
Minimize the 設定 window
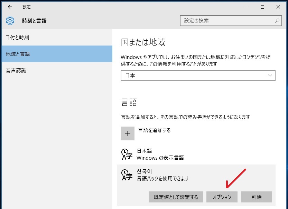pyautogui.click(x=247, y=7)
